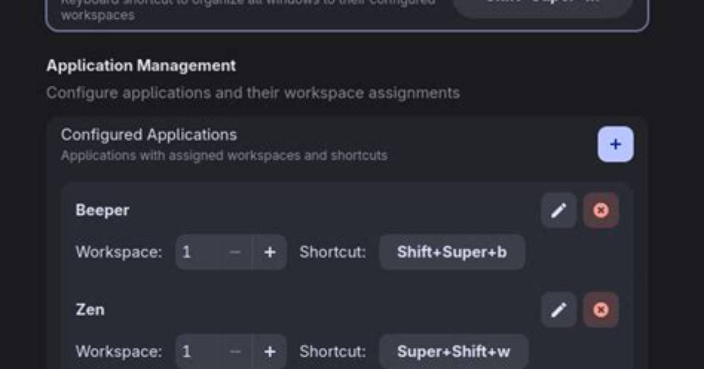
Task: Click 'Configure applications and their workspace assignments' text
Action: click(x=253, y=93)
